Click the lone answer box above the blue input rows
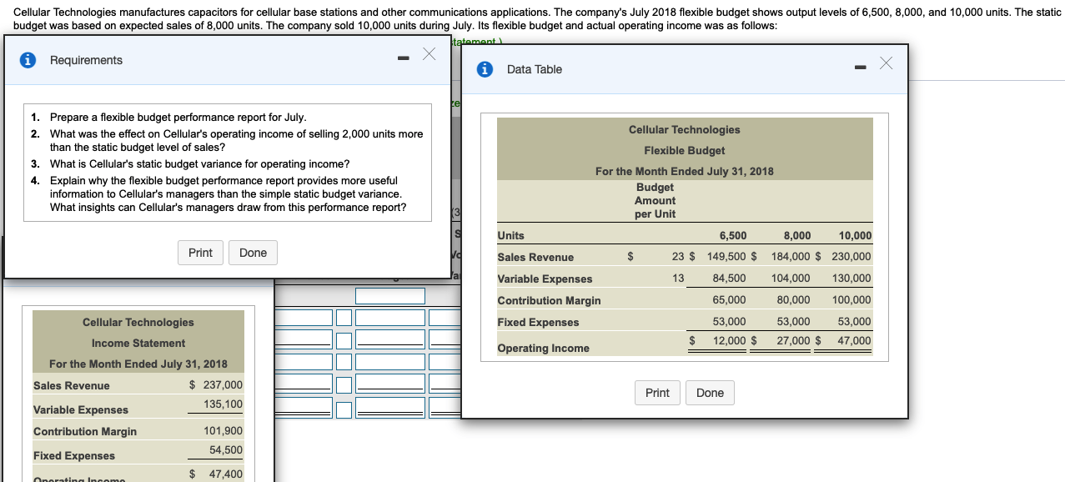The width and height of the screenshot is (1065, 482). click(x=389, y=296)
